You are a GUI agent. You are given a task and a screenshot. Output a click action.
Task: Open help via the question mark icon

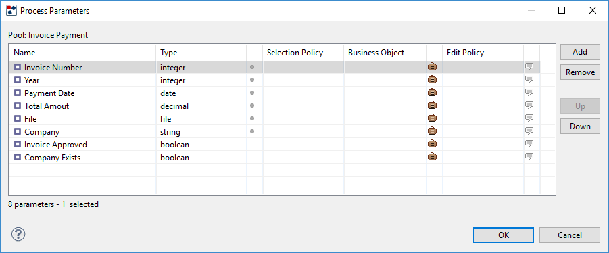[x=18, y=234]
